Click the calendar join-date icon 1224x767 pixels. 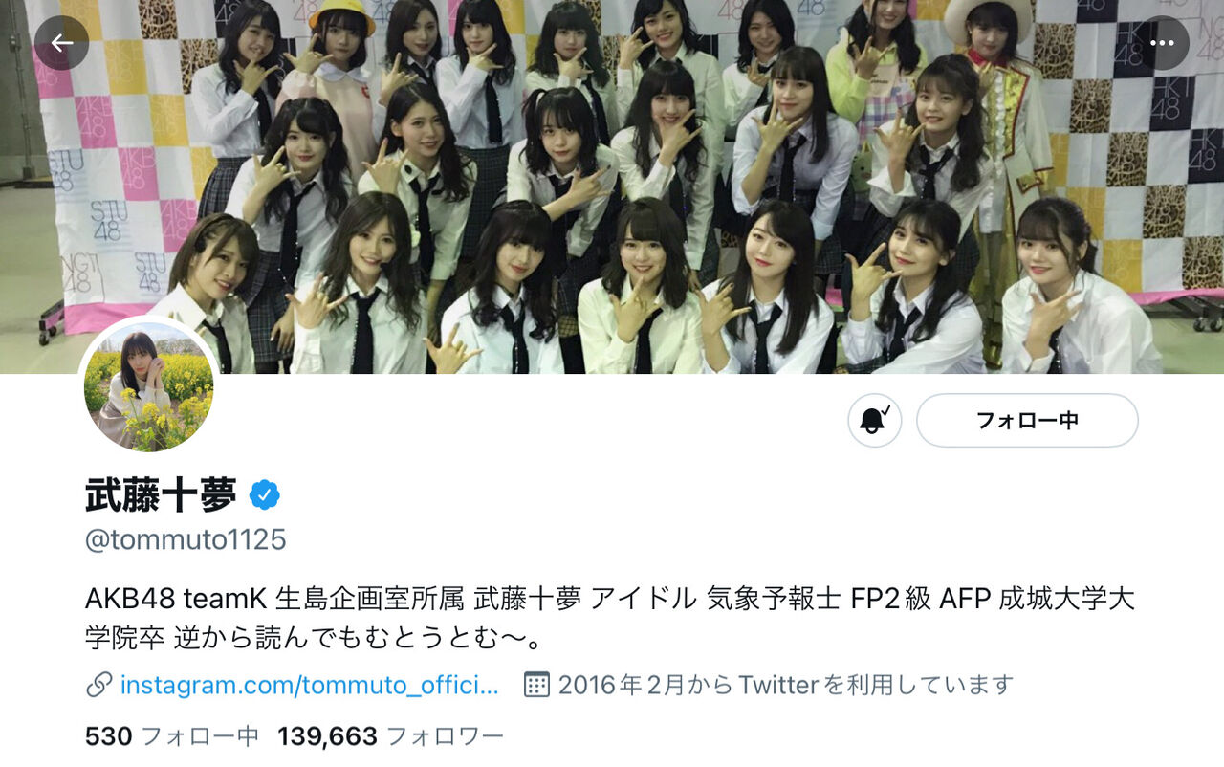pos(536,685)
